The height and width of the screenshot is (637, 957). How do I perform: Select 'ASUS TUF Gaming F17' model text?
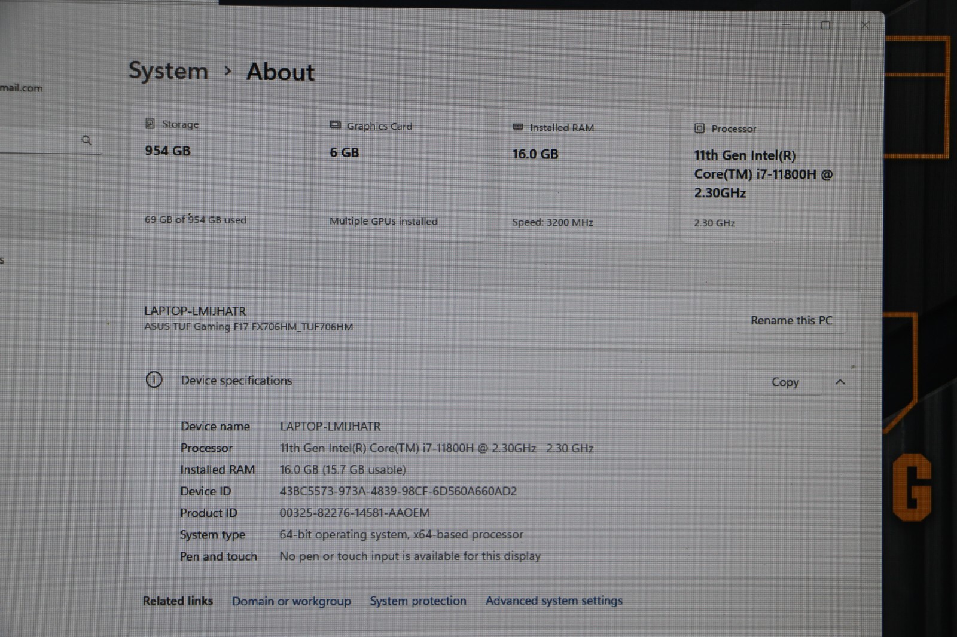(248, 327)
